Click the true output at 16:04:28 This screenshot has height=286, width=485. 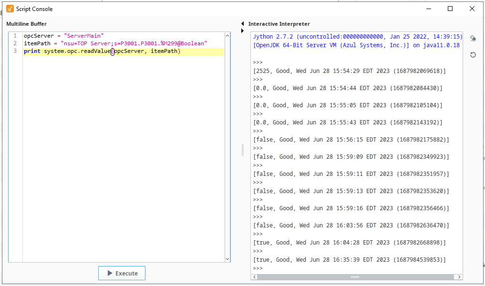pyautogui.click(x=350, y=243)
